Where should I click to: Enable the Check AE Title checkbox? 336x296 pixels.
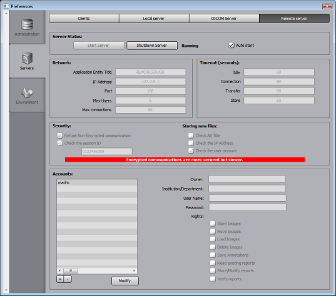(191, 136)
